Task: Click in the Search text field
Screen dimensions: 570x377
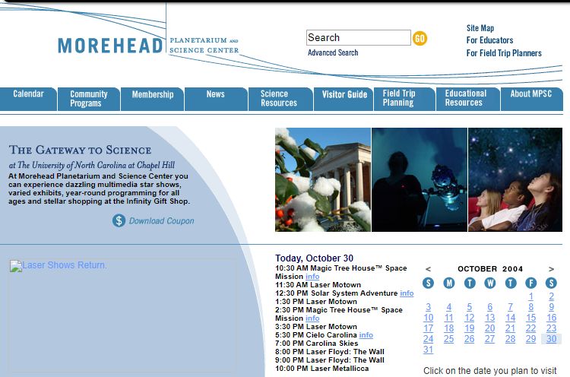Action: coord(359,38)
